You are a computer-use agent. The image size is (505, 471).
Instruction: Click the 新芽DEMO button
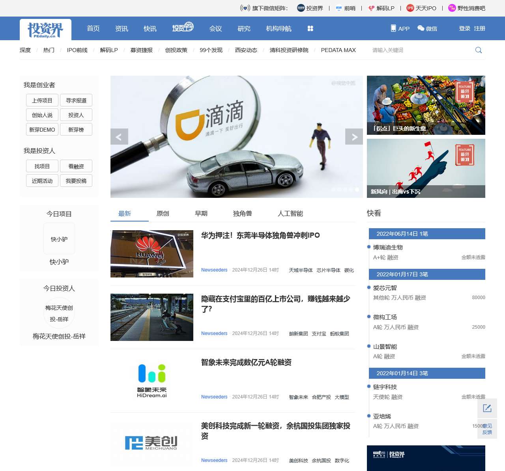coord(42,129)
